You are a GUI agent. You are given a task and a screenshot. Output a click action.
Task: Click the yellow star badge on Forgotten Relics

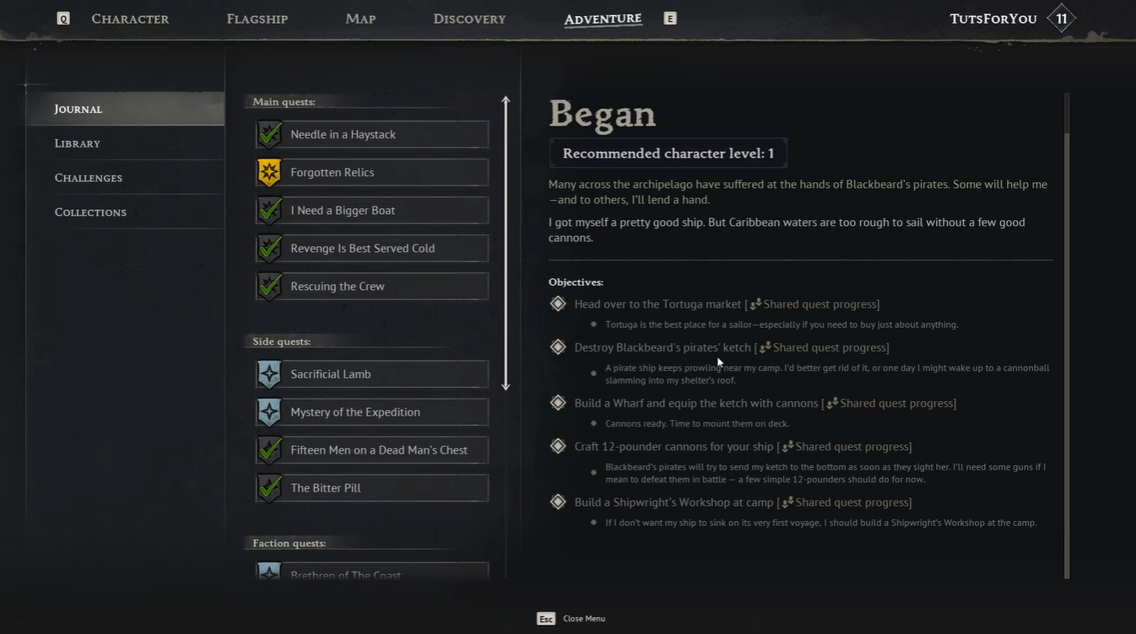[269, 173]
